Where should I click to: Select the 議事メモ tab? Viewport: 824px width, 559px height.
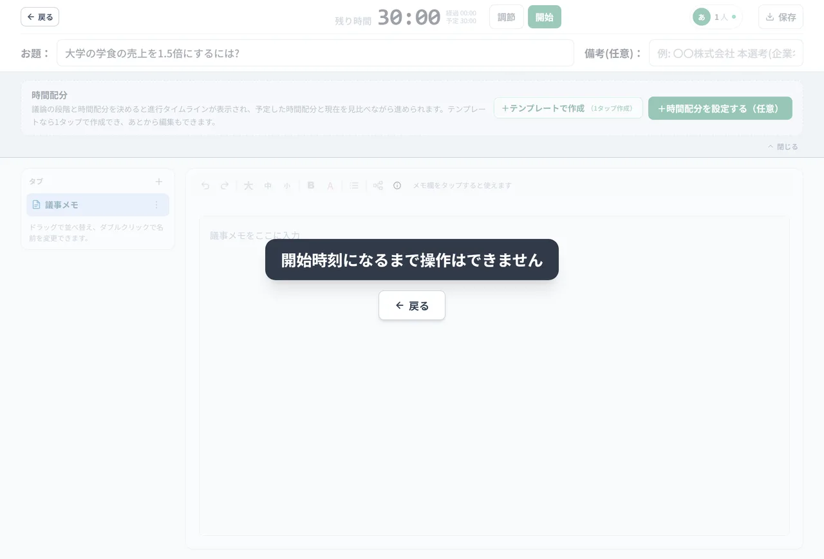click(98, 205)
